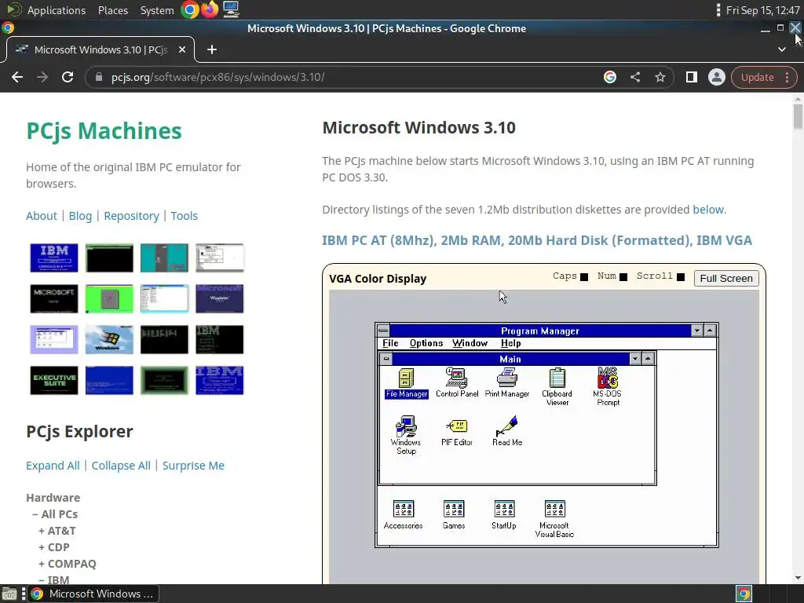The width and height of the screenshot is (804, 603).
Task: Open Program Manager control-menu box
Action: tap(383, 331)
